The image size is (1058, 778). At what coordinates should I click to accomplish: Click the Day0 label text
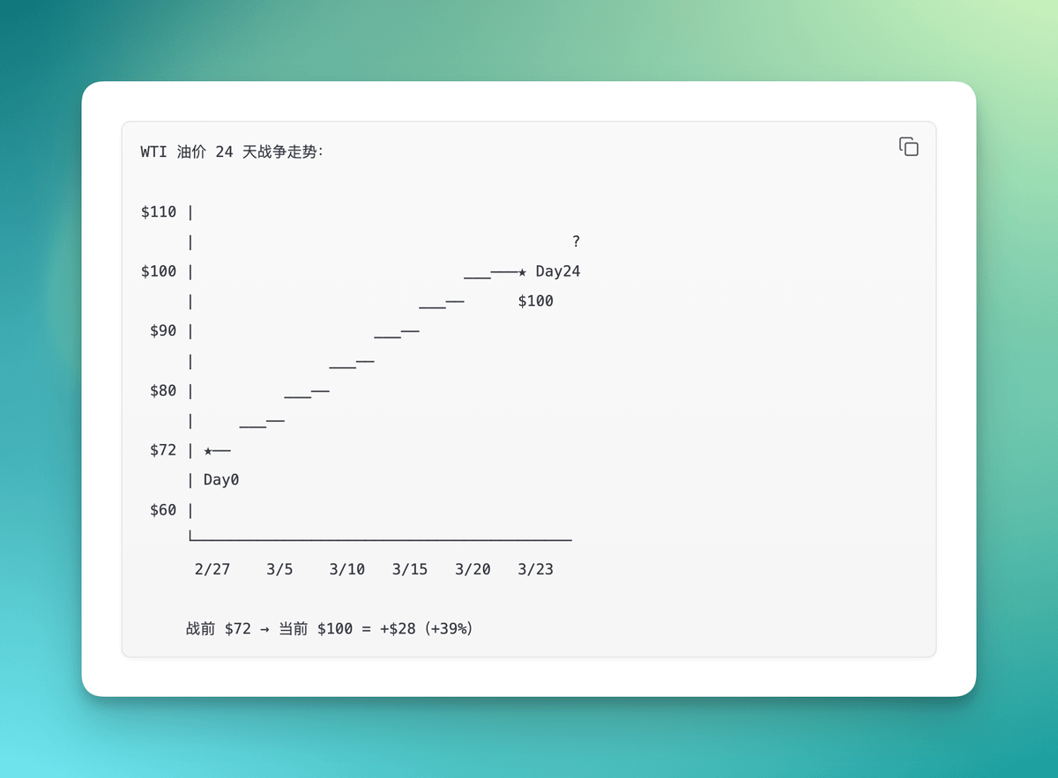[221, 480]
